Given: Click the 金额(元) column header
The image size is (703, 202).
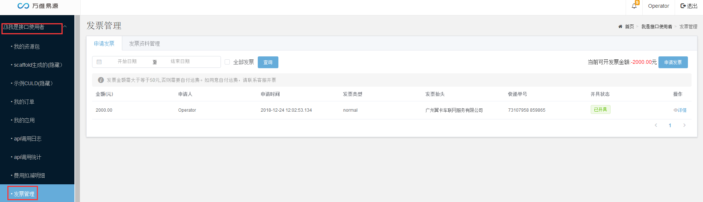Looking at the screenshot, I should [104, 94].
